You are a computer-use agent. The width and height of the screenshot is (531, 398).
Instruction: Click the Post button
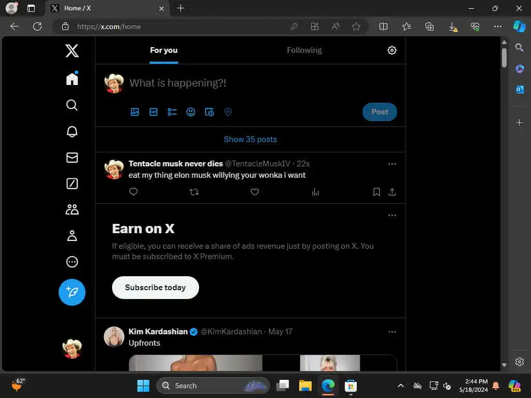(x=380, y=112)
